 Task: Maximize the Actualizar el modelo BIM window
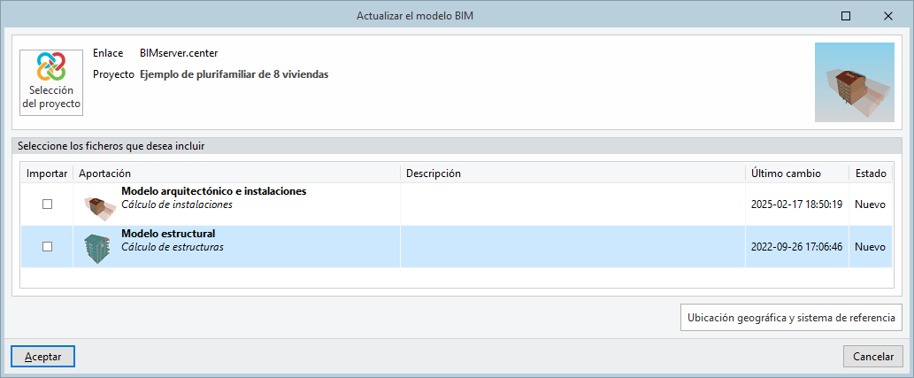[x=846, y=16]
